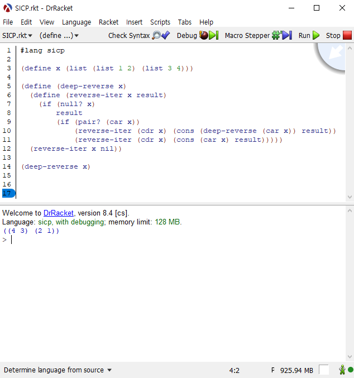
Task: Open the SICP.rkt file dropdown
Action: click(x=17, y=35)
